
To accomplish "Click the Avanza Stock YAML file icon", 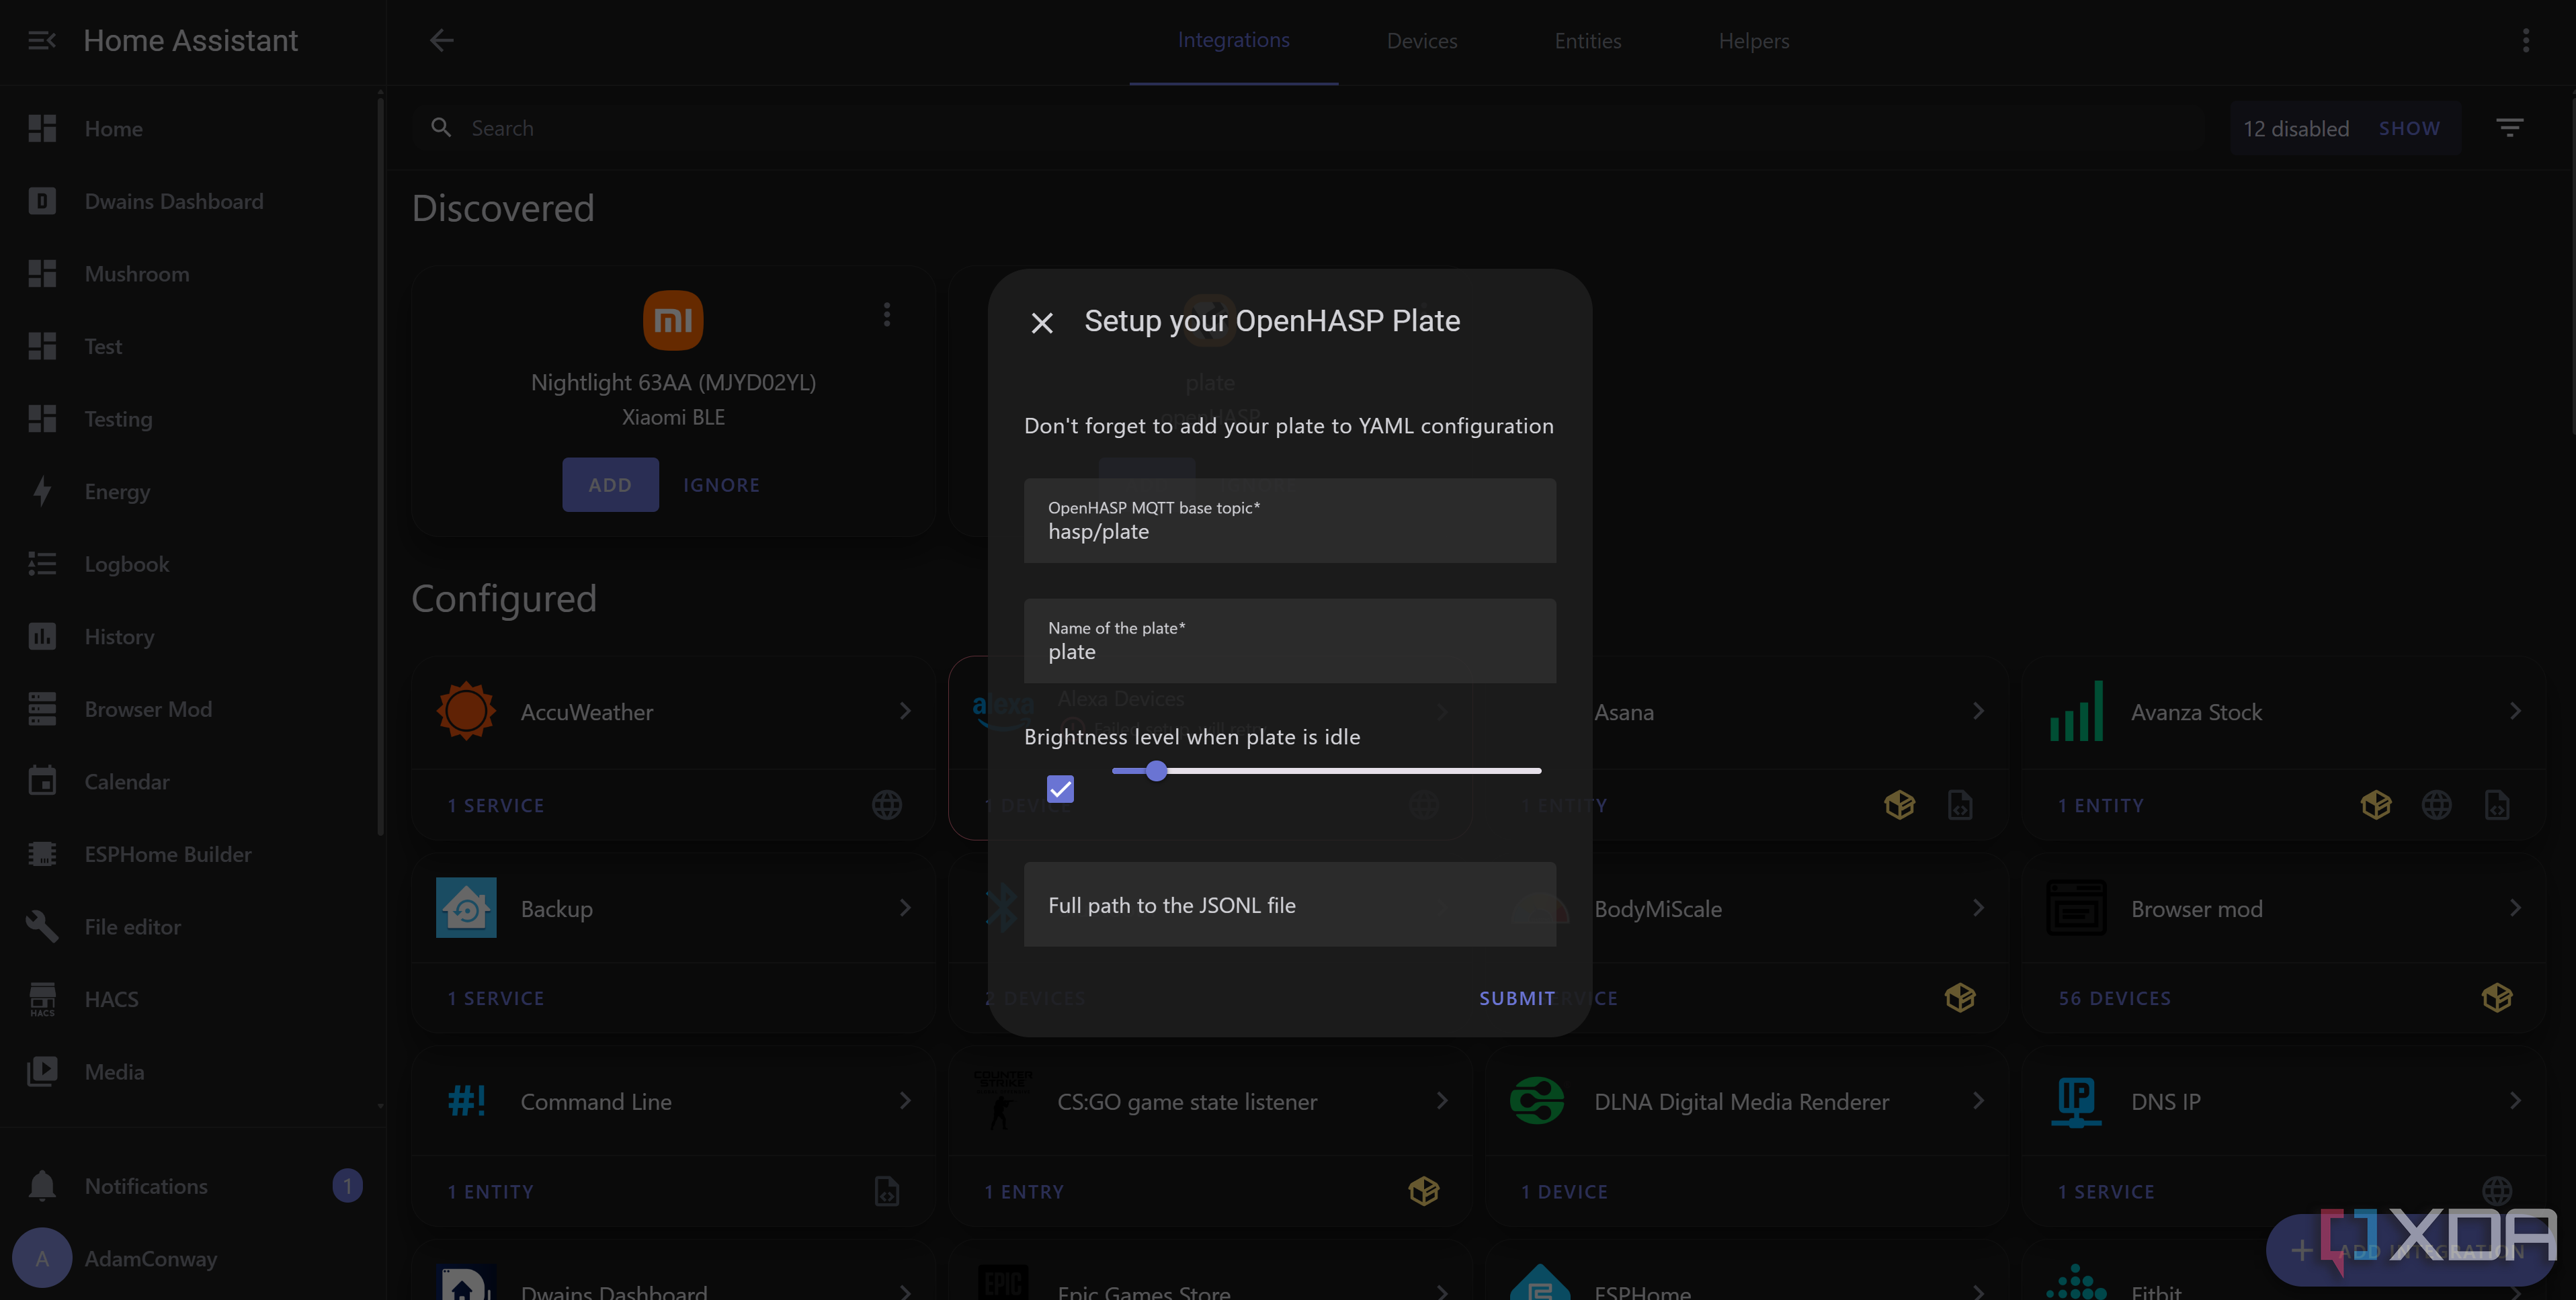I will point(2497,805).
